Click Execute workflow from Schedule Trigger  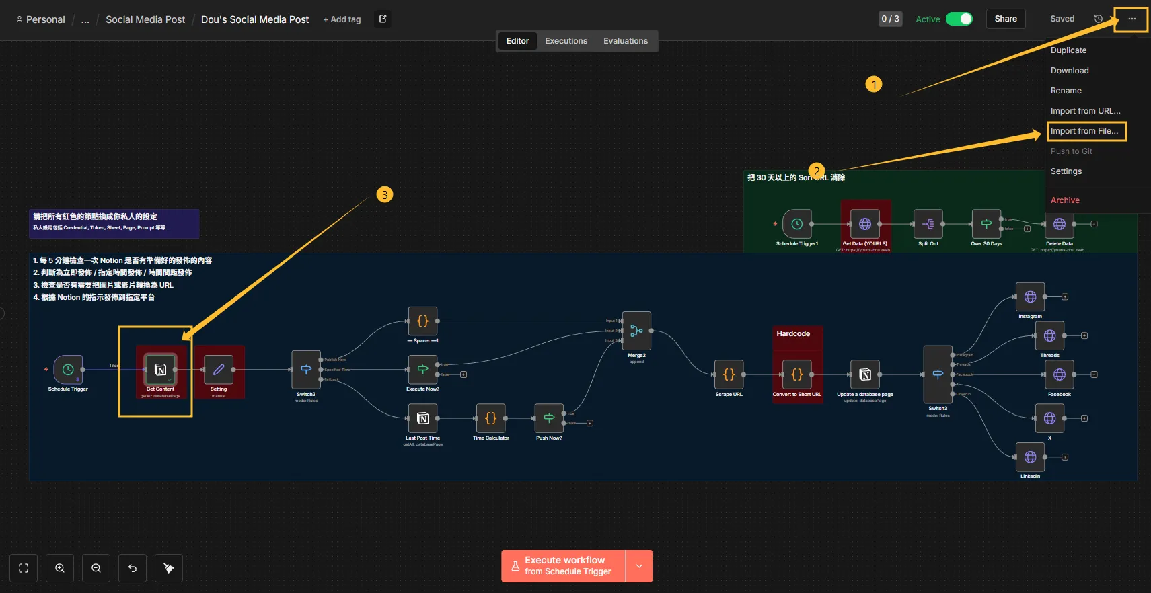(564, 566)
